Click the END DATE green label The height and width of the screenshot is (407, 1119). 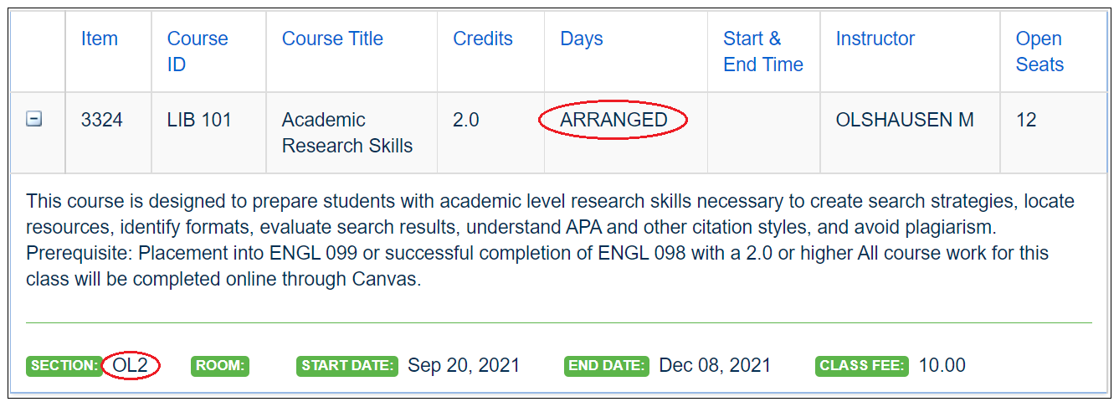coord(607,366)
